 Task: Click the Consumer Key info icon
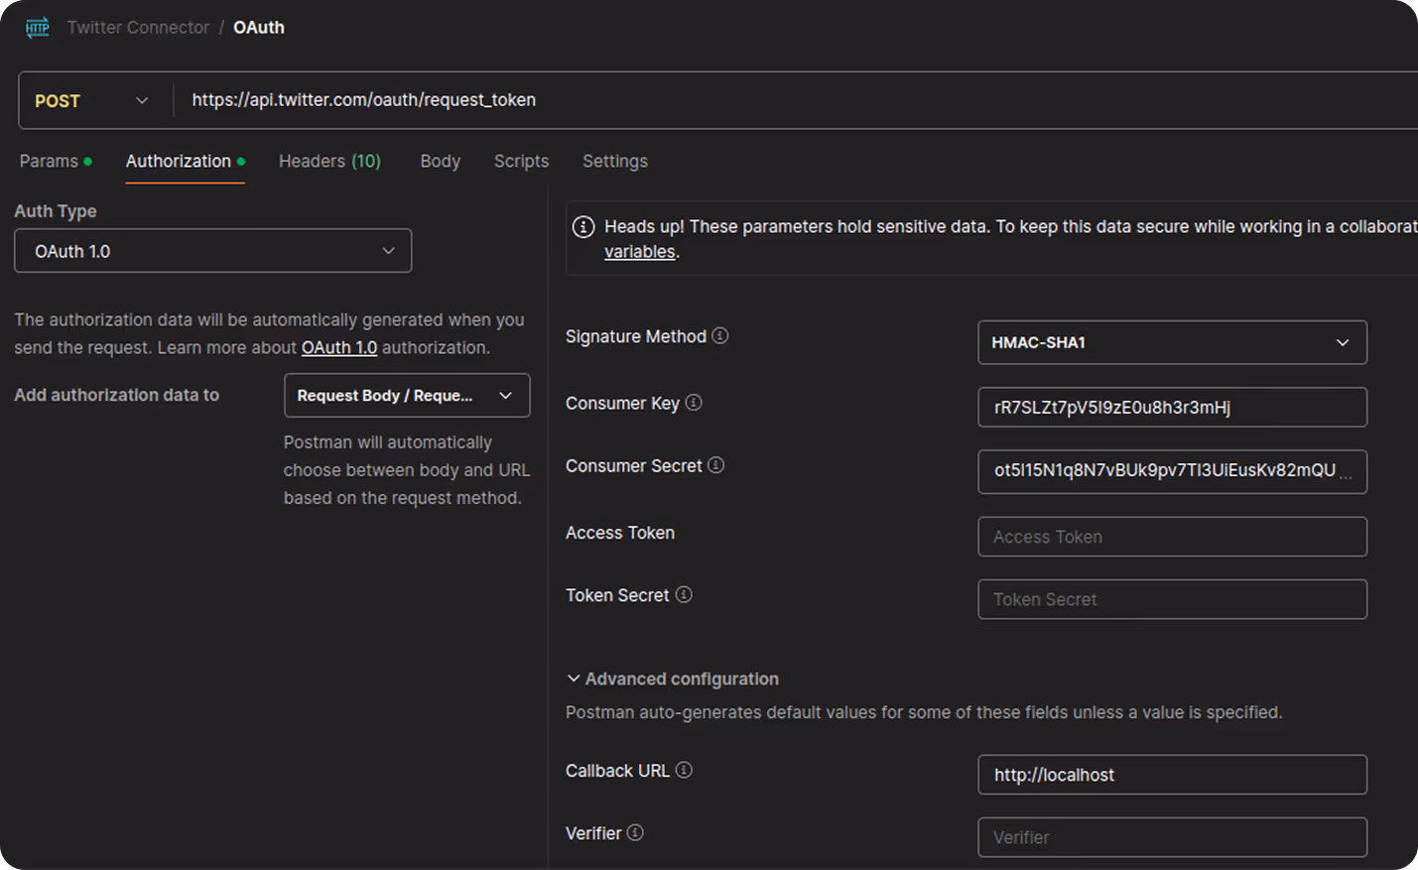694,403
